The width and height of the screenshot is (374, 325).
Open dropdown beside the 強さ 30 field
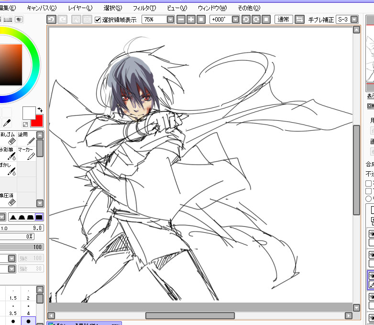[11, 269]
